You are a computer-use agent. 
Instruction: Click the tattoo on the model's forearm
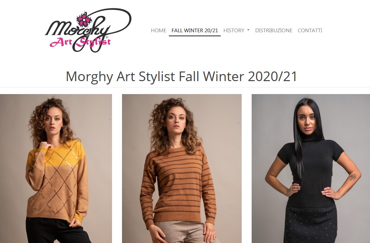click(x=353, y=177)
